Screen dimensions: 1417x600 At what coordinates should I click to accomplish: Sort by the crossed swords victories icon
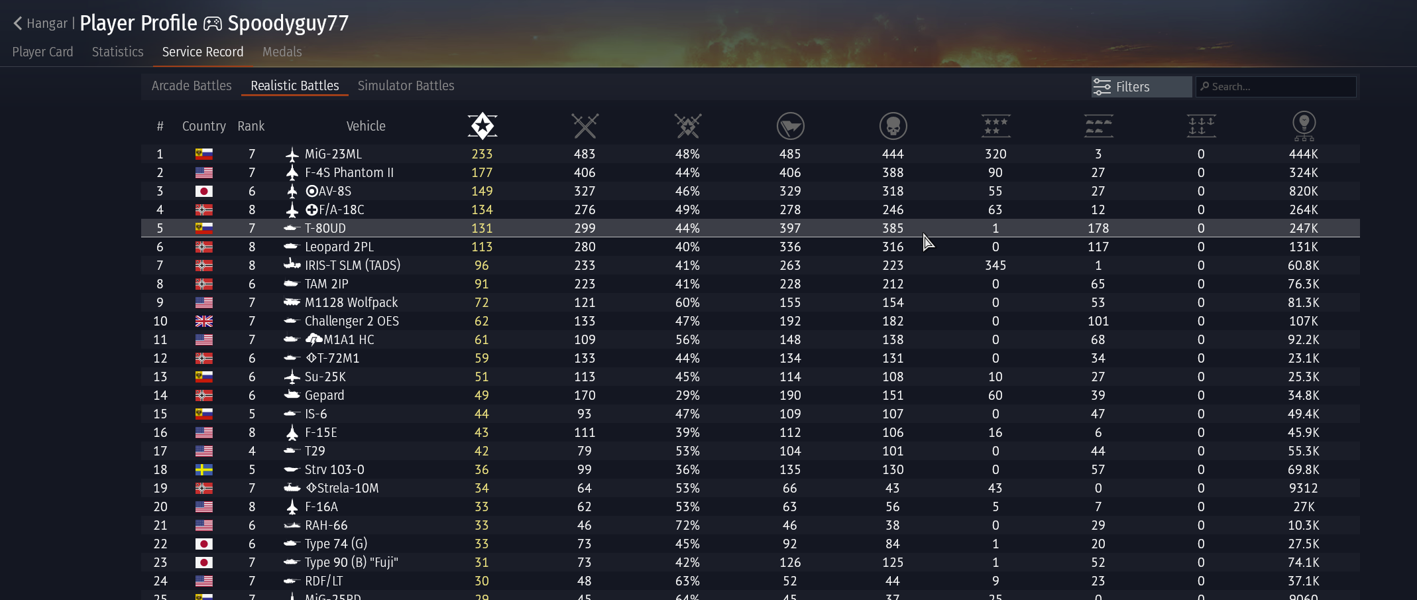(x=585, y=125)
